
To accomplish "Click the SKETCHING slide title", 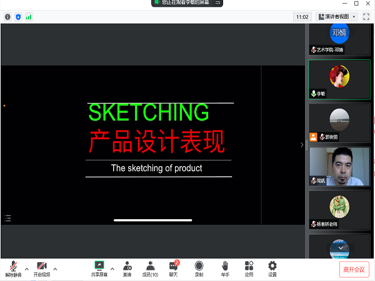I will (x=149, y=112).
